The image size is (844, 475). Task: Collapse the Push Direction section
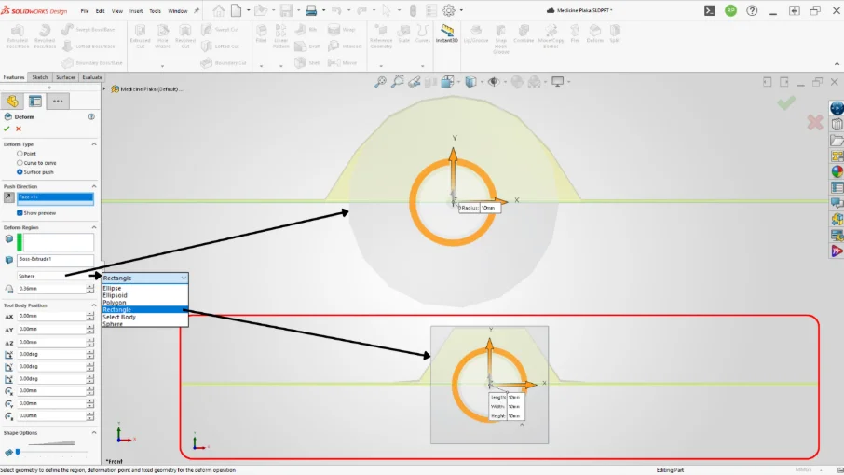coord(94,186)
